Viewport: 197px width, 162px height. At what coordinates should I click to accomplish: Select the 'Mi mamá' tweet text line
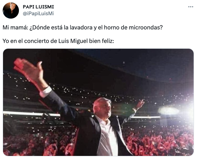click(83, 27)
